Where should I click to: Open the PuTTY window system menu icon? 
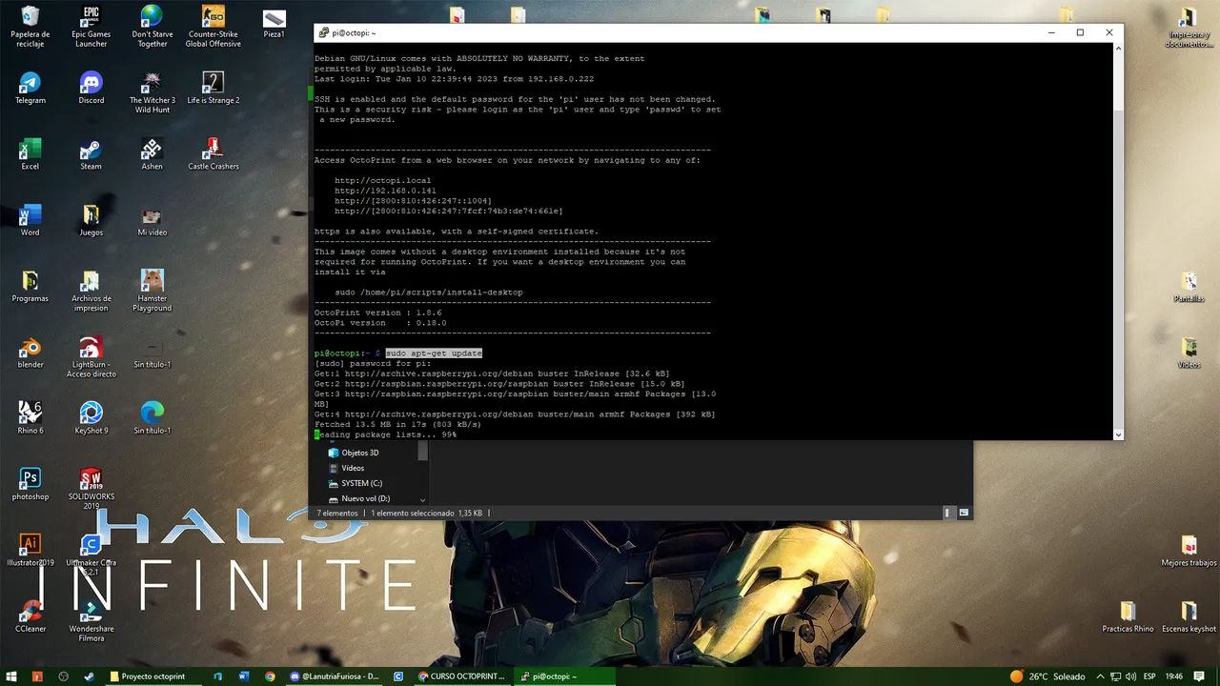pos(324,32)
